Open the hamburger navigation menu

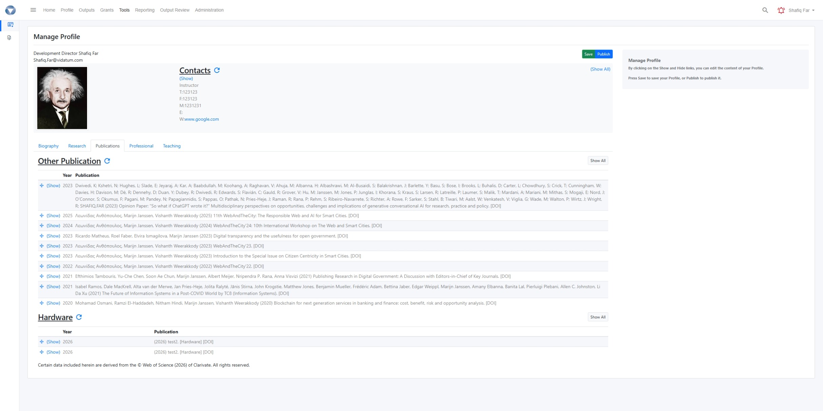pyautogui.click(x=33, y=10)
